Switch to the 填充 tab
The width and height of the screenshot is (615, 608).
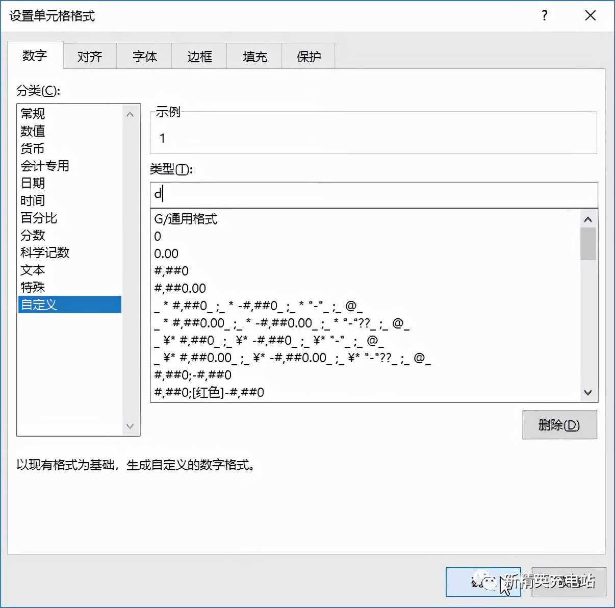(253, 56)
